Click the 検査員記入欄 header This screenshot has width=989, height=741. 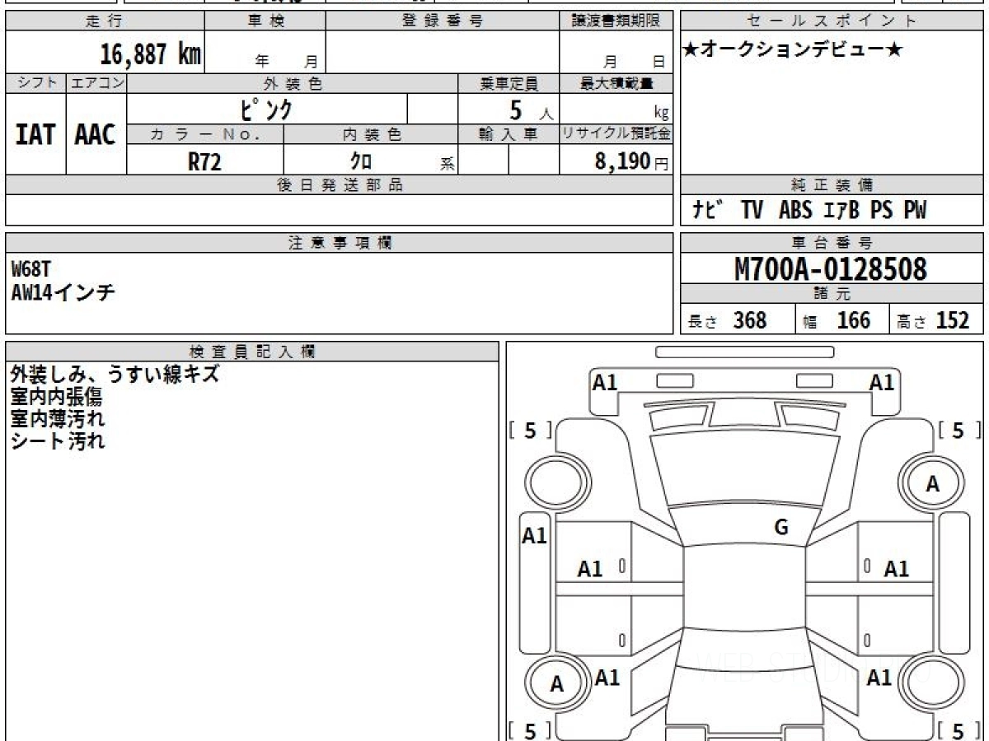pos(252,352)
